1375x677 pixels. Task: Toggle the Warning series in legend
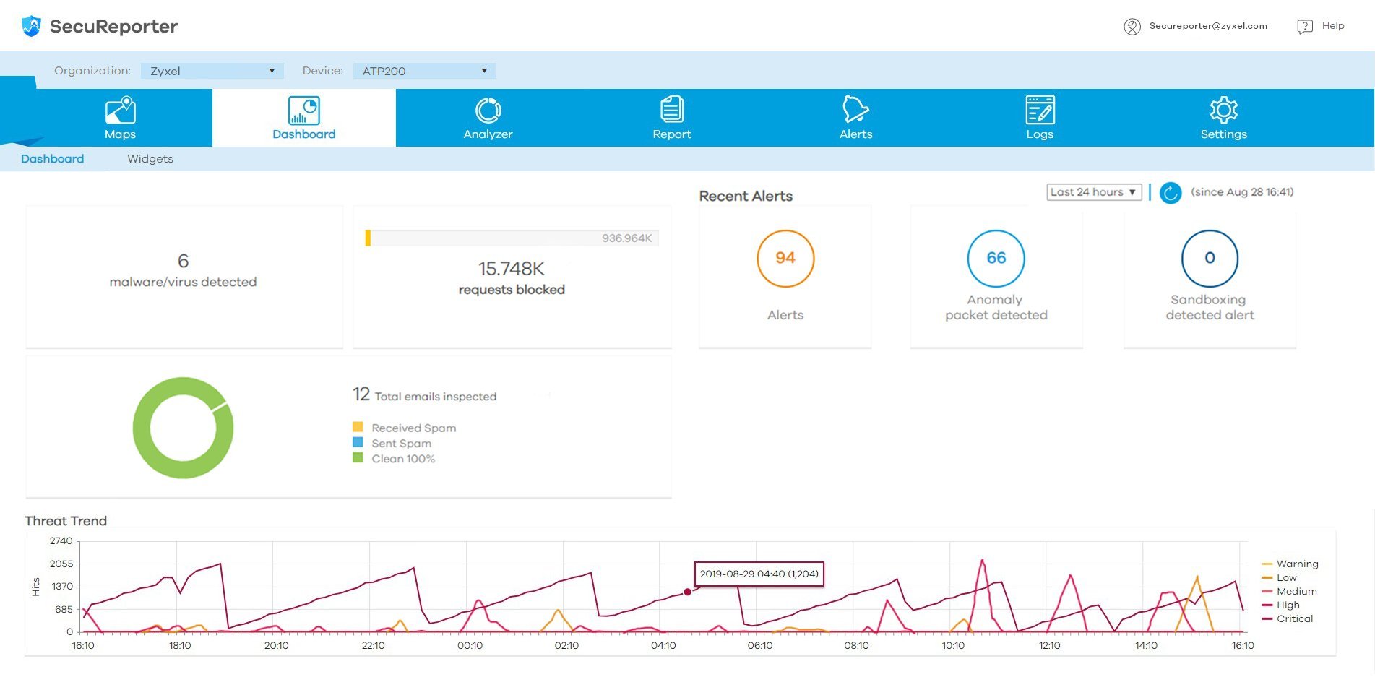tap(1289, 564)
